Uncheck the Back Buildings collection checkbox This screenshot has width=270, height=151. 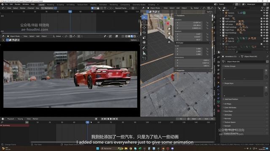262,33
